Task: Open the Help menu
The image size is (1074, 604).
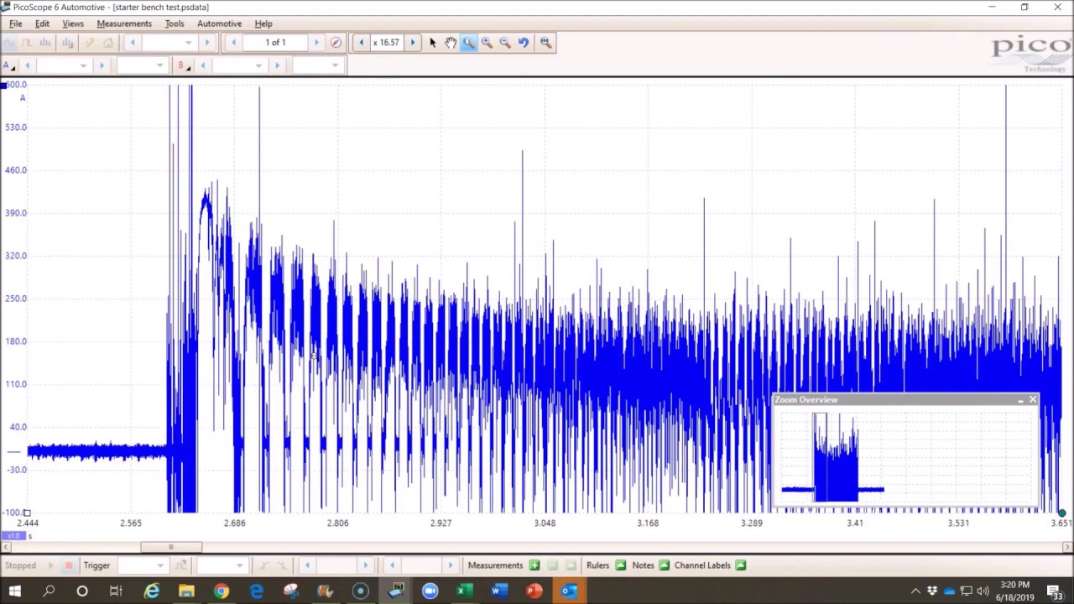Action: coord(263,23)
